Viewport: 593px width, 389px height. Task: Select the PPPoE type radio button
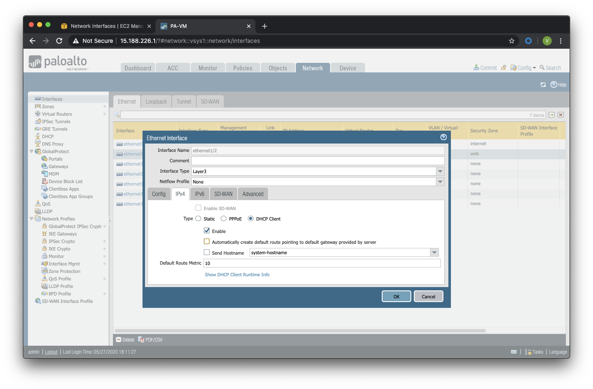click(224, 218)
